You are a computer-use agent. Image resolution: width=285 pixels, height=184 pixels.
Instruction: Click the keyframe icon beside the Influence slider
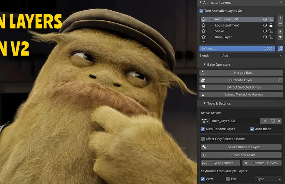pos(280,49)
